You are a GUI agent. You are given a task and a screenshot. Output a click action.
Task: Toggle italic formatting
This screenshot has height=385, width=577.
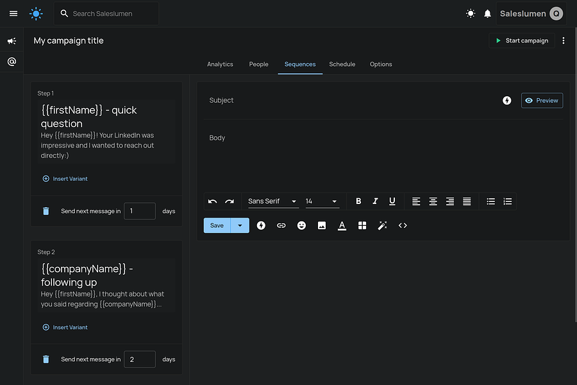click(x=375, y=201)
